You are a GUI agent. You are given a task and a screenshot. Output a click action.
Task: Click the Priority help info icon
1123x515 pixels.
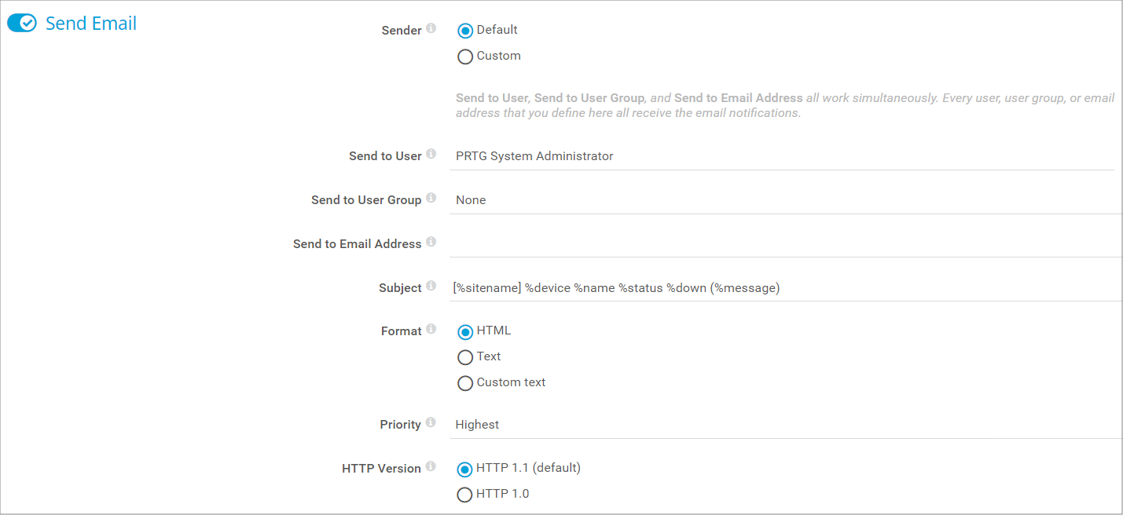(431, 423)
